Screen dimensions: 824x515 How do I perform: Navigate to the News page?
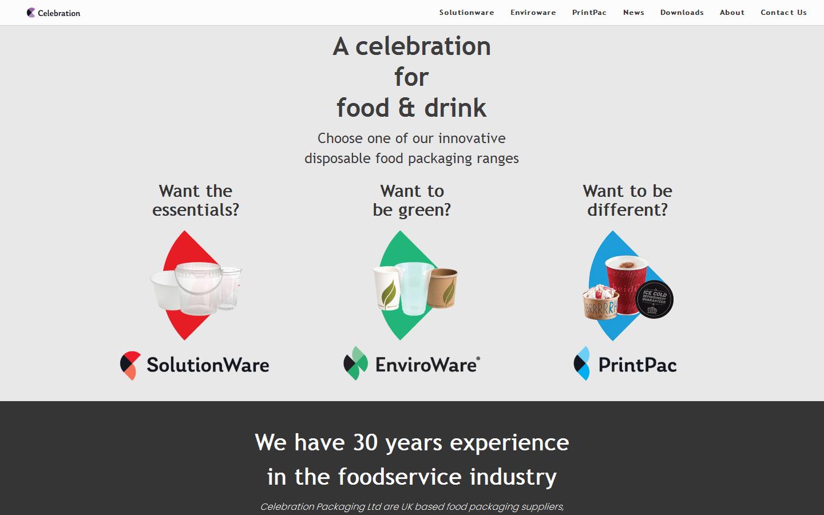pos(633,12)
